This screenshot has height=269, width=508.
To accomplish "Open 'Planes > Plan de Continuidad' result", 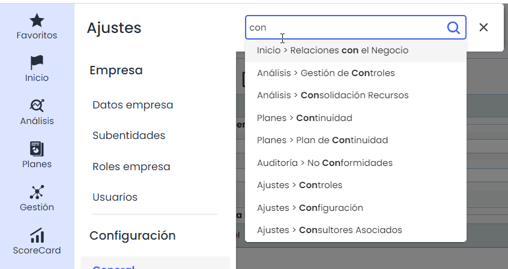I will pos(322,140).
